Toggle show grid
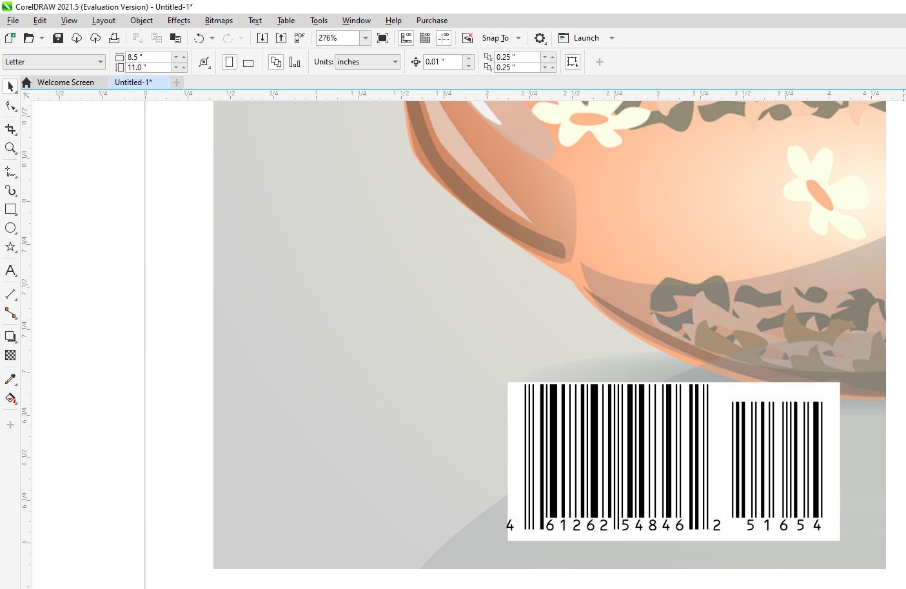Viewport: 906px width, 589px height. pyautogui.click(x=425, y=38)
